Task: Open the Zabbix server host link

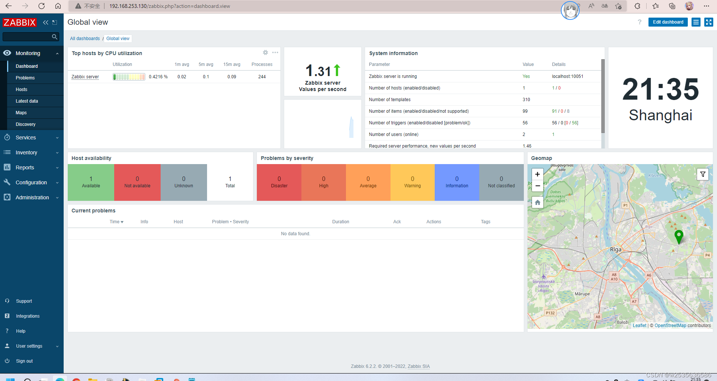Action: click(x=85, y=77)
